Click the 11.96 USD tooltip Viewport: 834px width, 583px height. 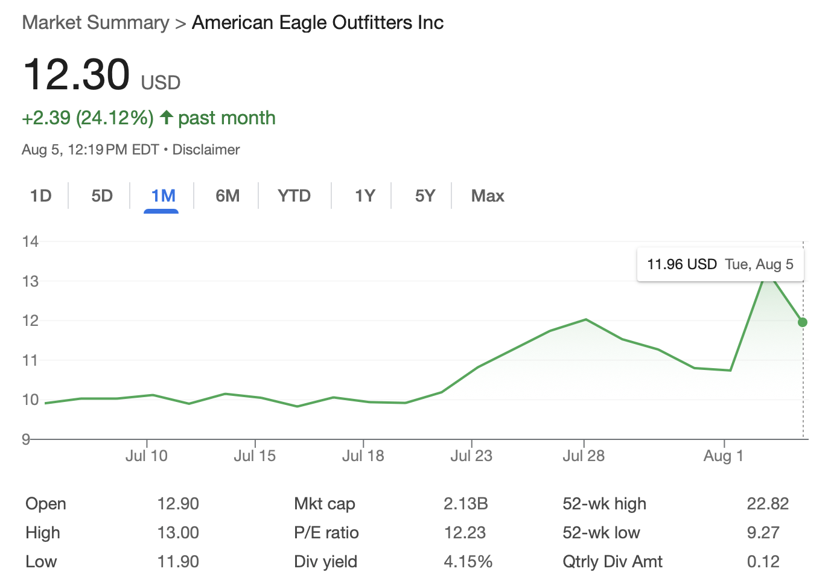point(720,264)
